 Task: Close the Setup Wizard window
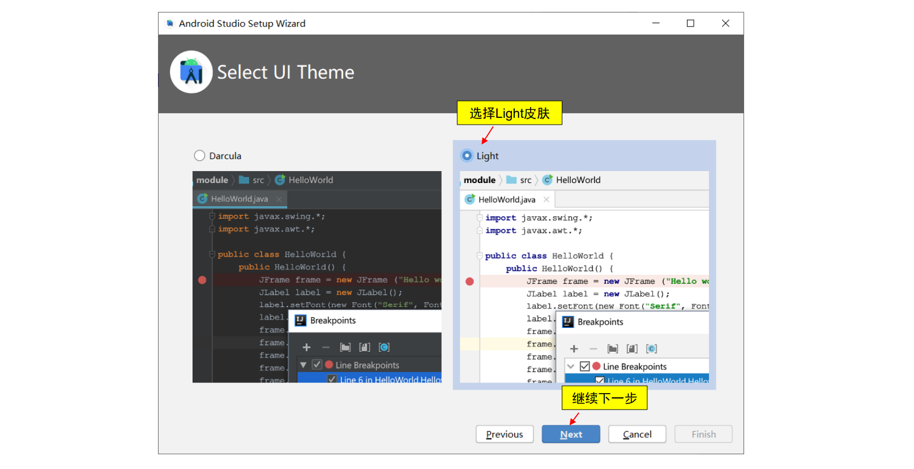point(725,23)
